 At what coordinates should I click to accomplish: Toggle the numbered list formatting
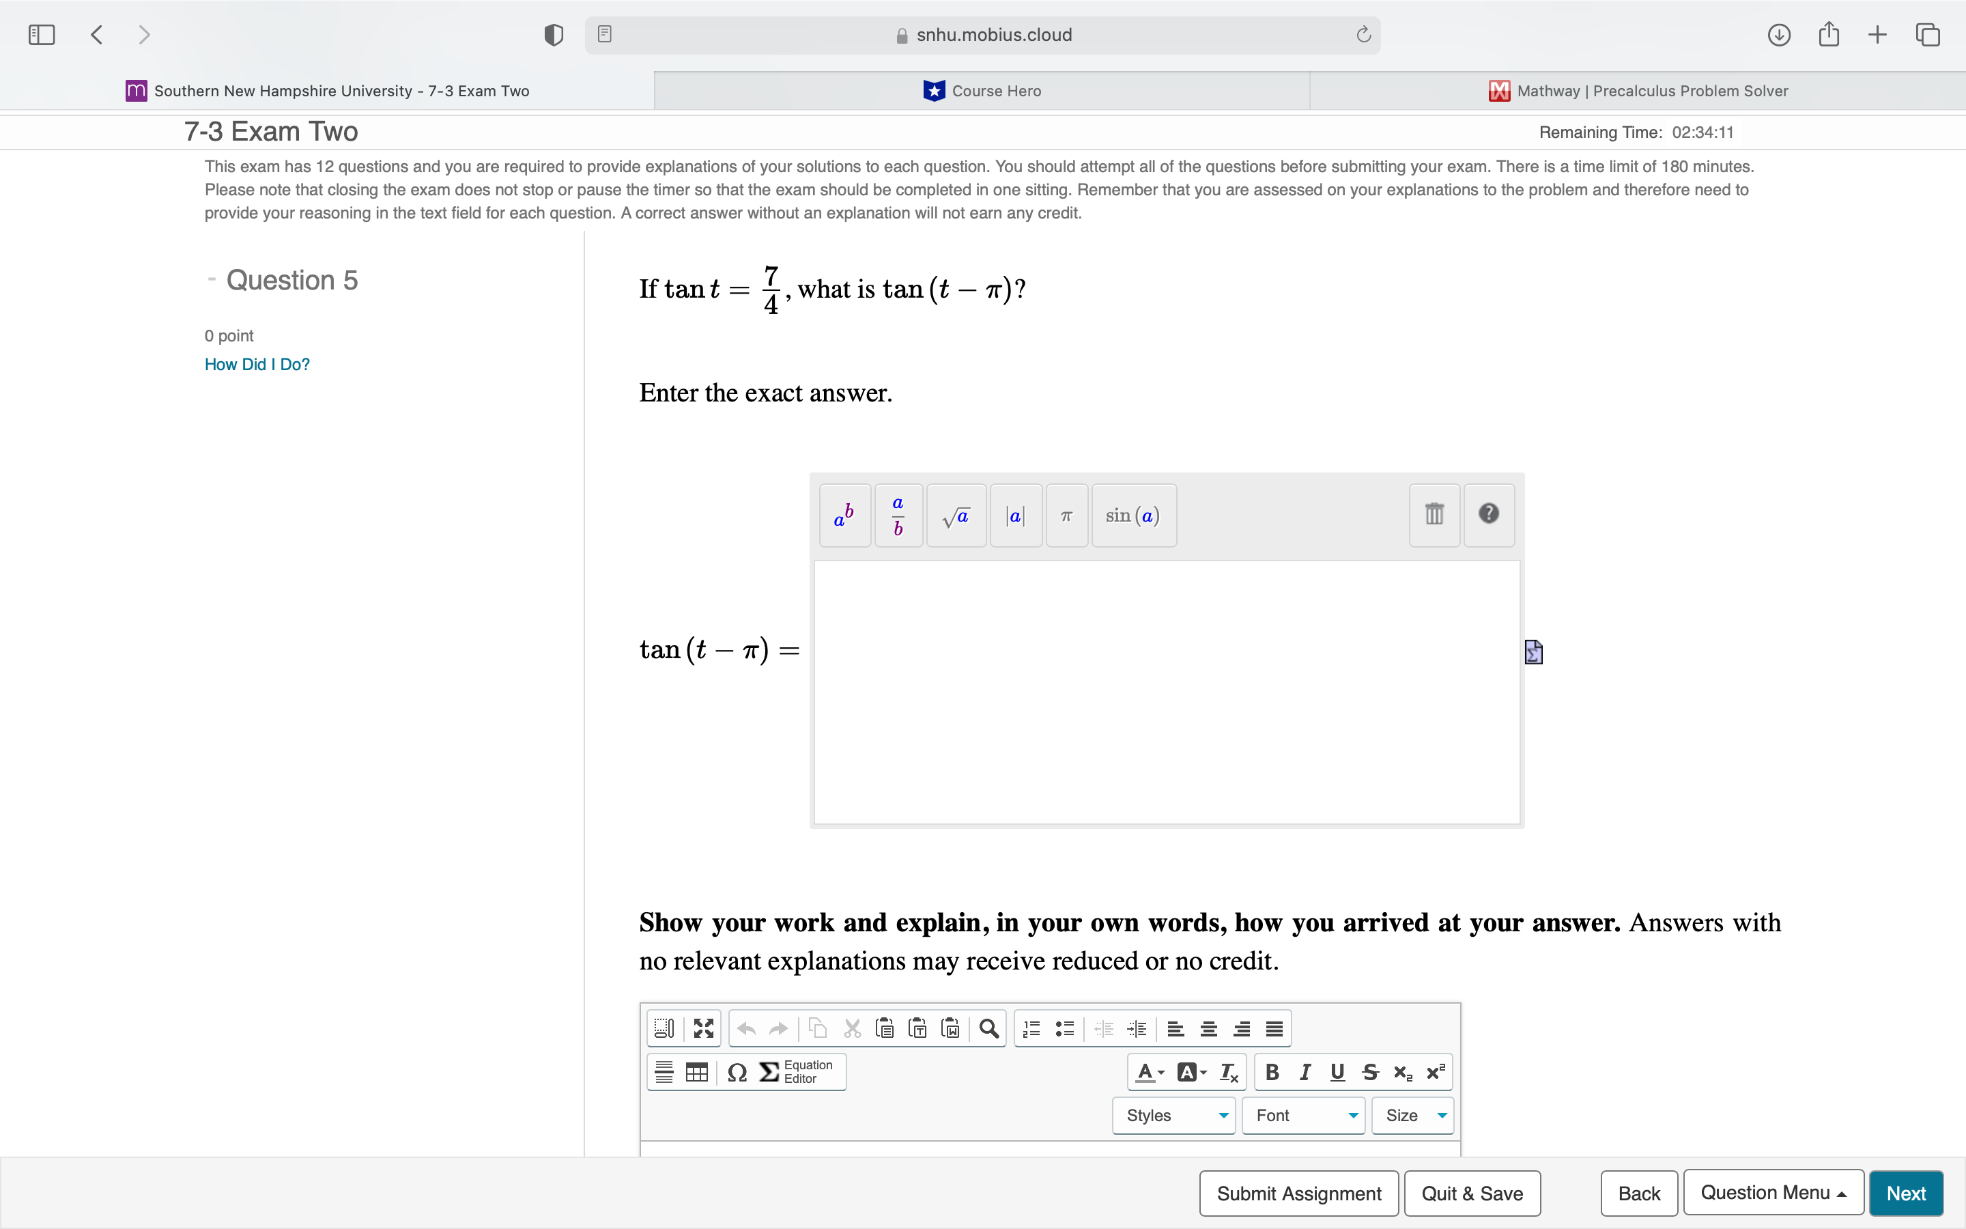click(x=1030, y=1028)
